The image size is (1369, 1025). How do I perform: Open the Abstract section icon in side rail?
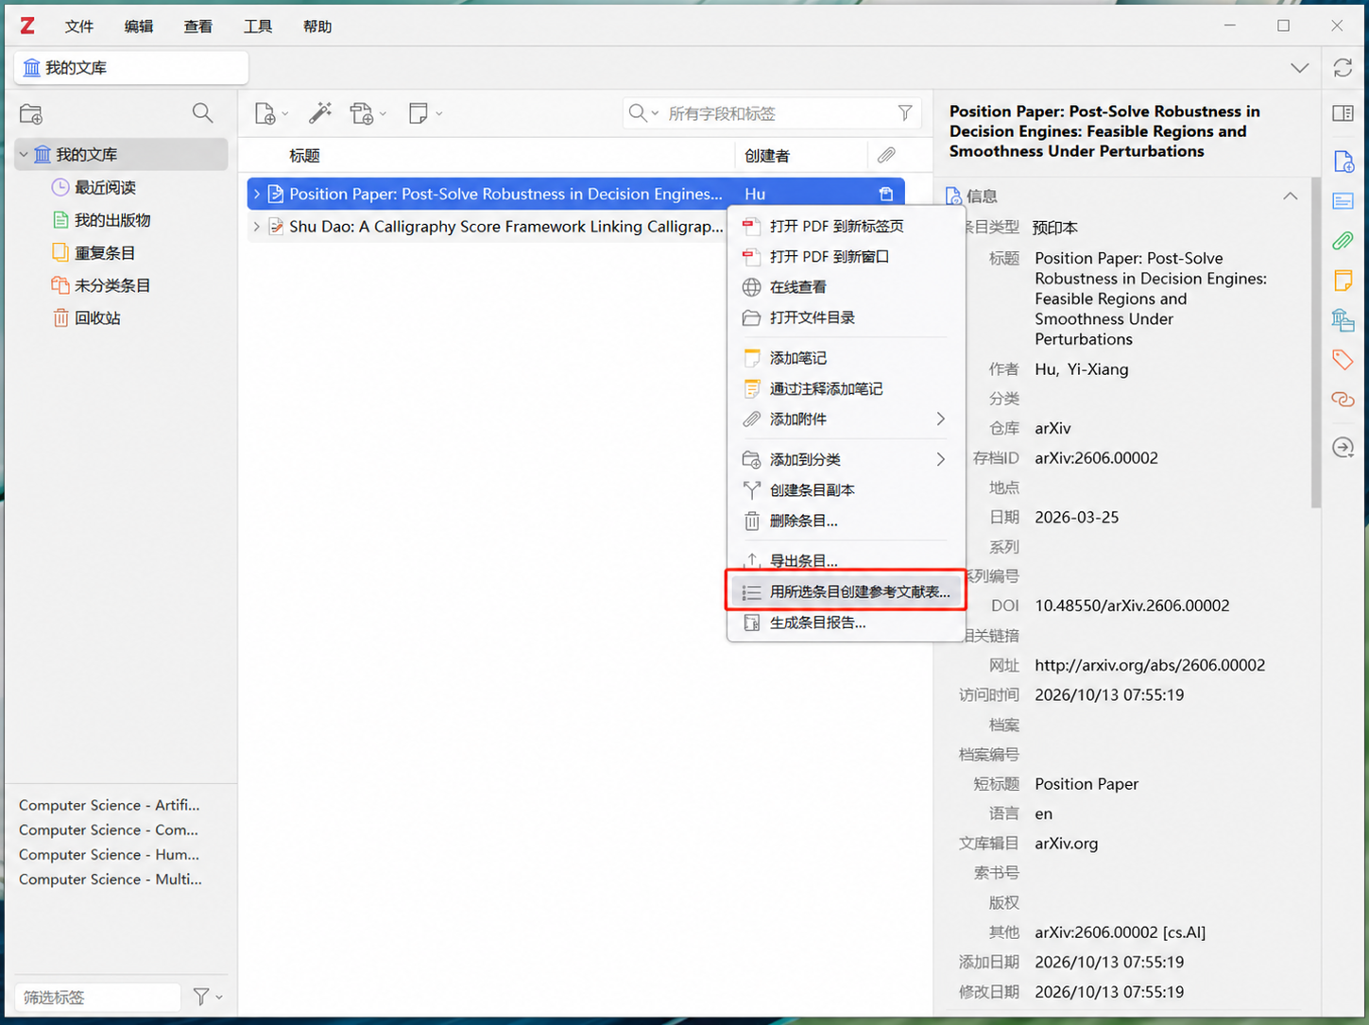tap(1343, 201)
